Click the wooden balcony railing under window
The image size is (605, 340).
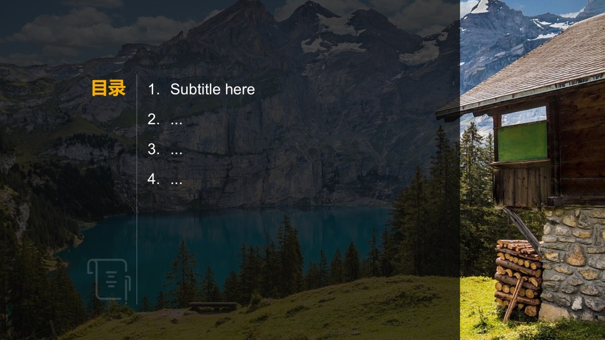(x=522, y=185)
